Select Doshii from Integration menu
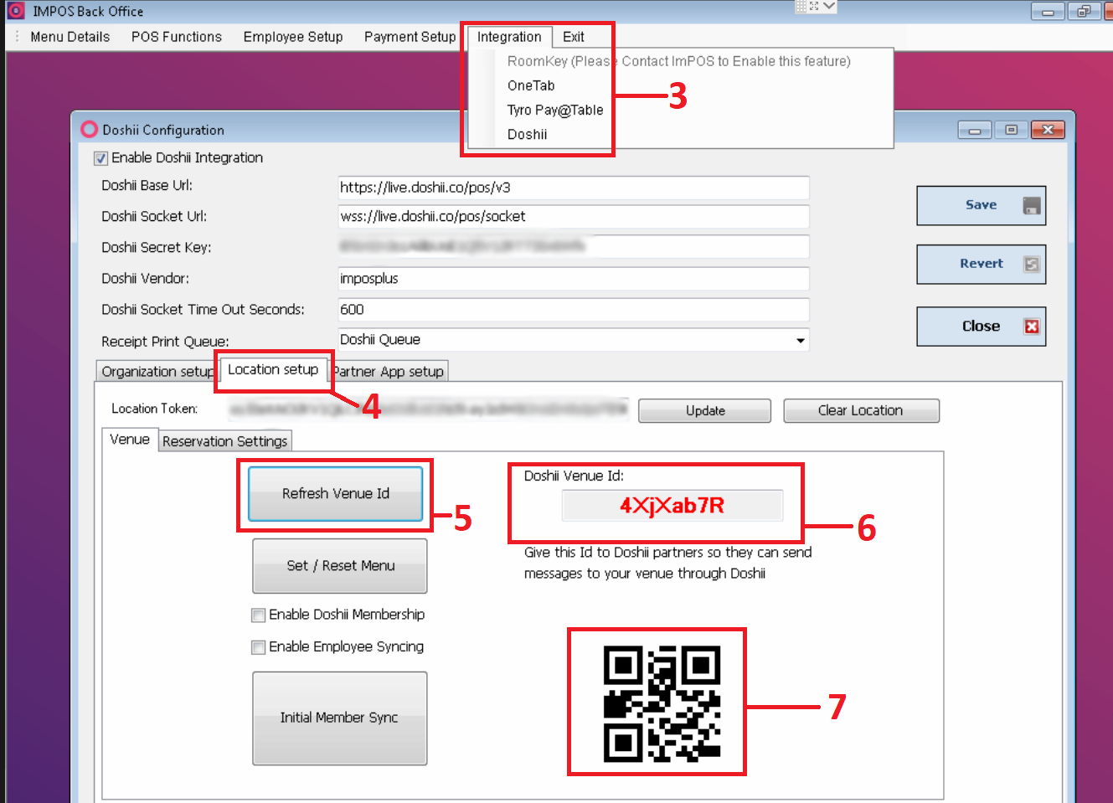 (528, 134)
